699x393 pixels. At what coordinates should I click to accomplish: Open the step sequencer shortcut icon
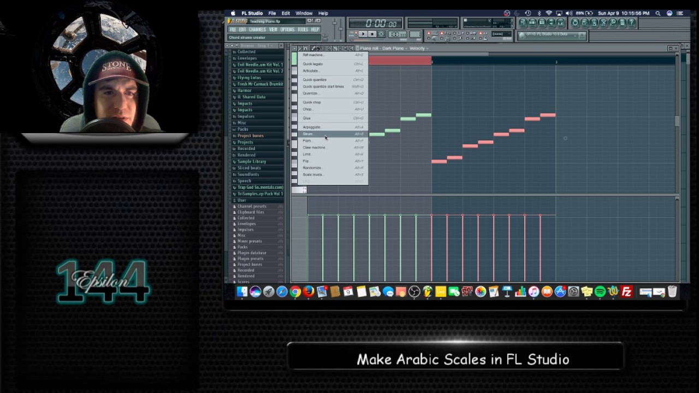532,22
